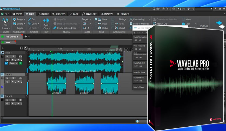This screenshot has height=131, width=226.
Task: Expand the Crossfading dropdown arrow
Action: tap(149, 19)
